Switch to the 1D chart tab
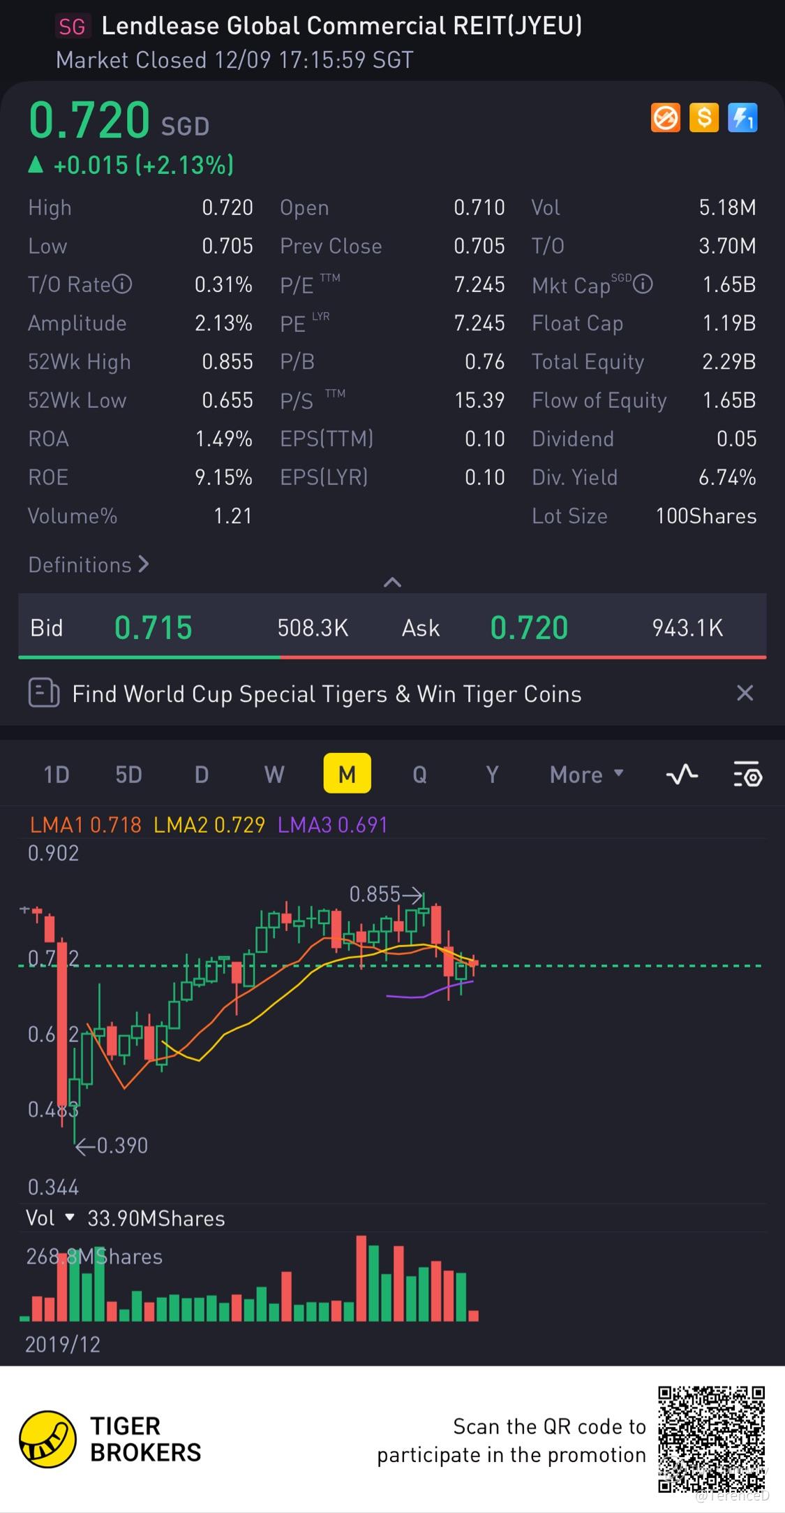785x1513 pixels. (57, 774)
